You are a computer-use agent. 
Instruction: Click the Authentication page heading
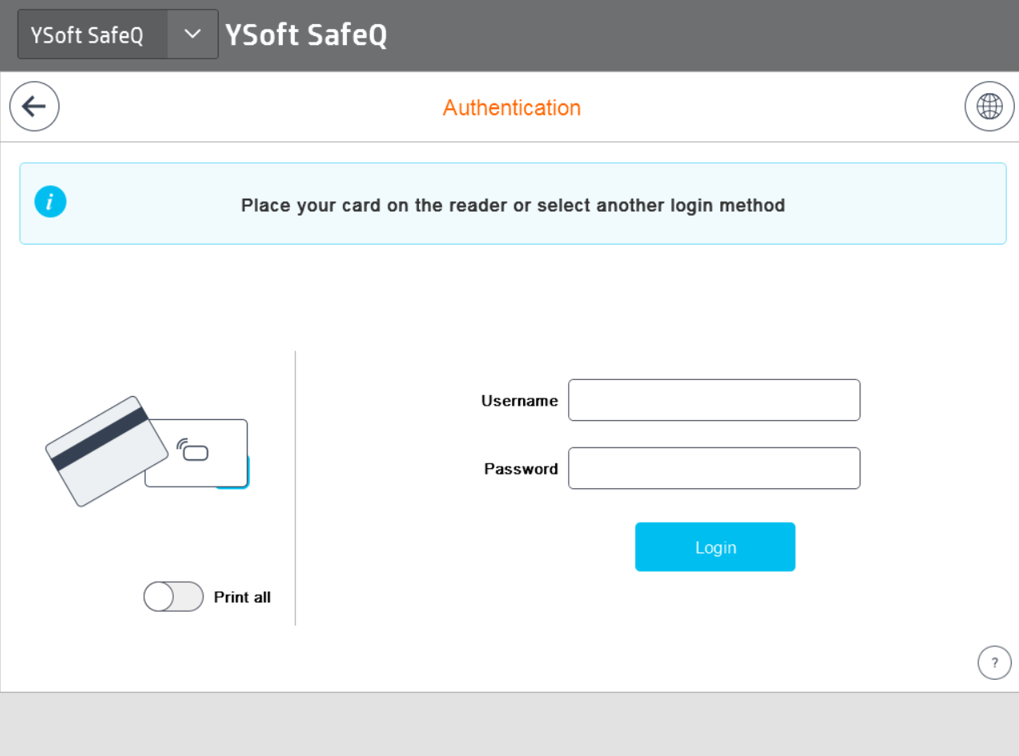click(511, 107)
